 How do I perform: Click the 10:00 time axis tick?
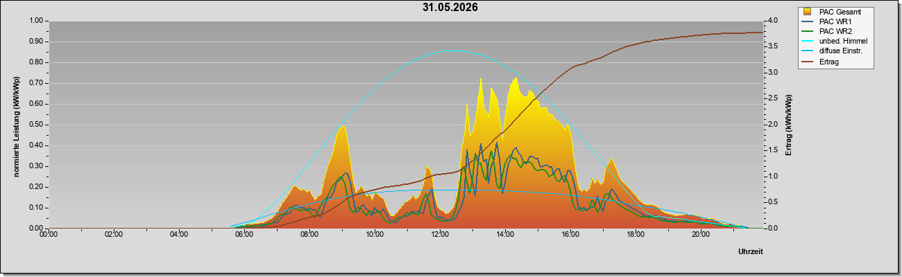375,235
